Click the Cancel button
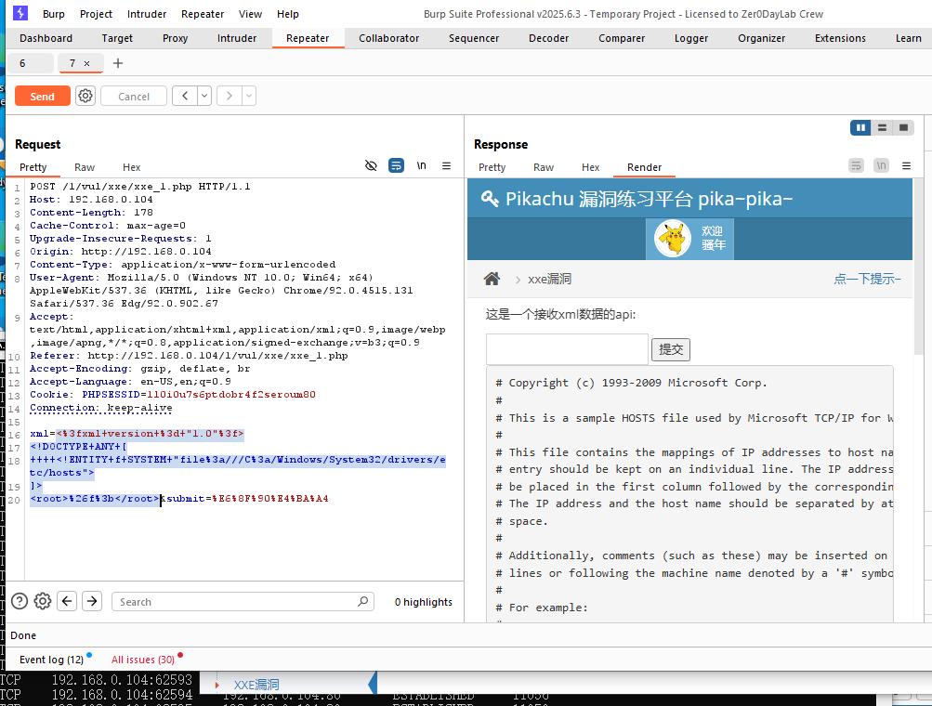The width and height of the screenshot is (932, 706). (x=134, y=97)
